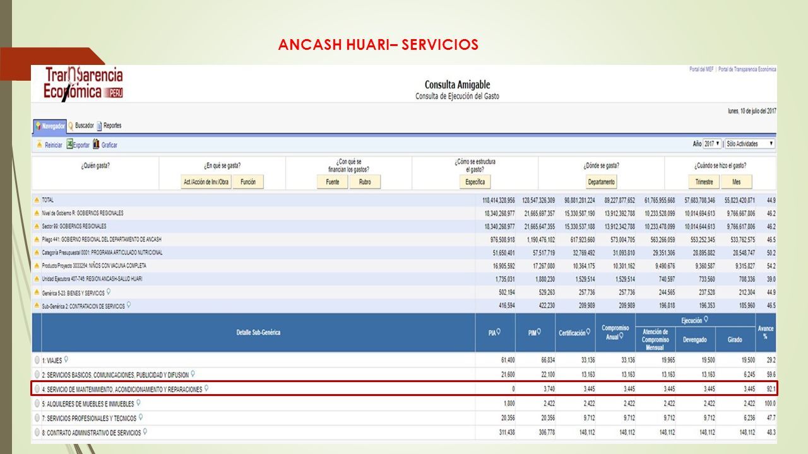Viewport: 808px width, 454px height.
Task: Click the Exportar Excel icon
Action: point(69,144)
